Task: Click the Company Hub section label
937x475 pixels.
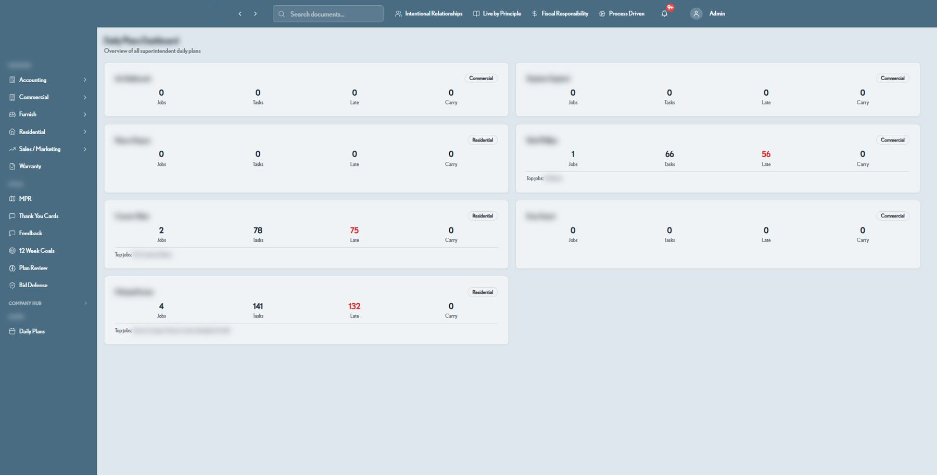Action: pyautogui.click(x=25, y=303)
